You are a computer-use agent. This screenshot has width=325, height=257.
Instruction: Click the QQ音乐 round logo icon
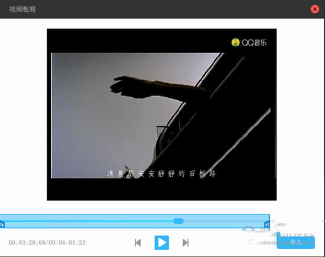click(x=235, y=42)
